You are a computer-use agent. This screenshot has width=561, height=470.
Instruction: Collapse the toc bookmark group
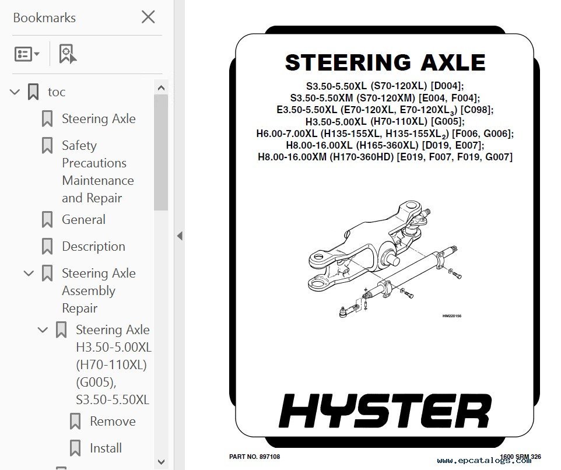coord(15,92)
